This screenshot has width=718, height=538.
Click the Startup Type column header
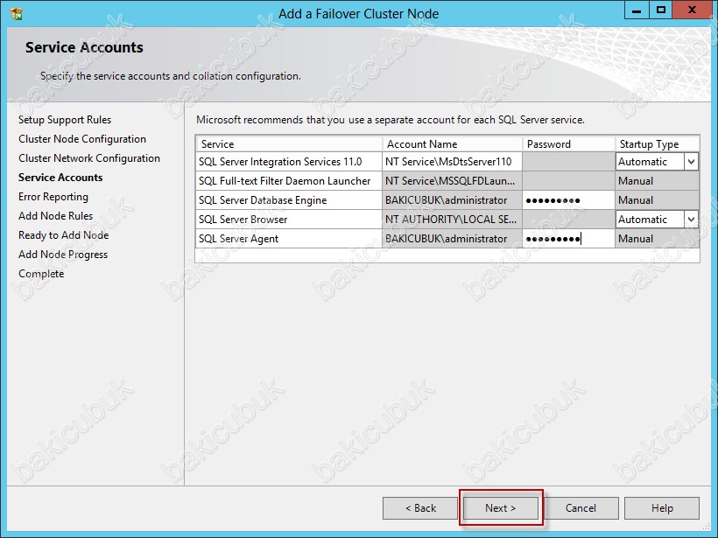click(x=657, y=144)
